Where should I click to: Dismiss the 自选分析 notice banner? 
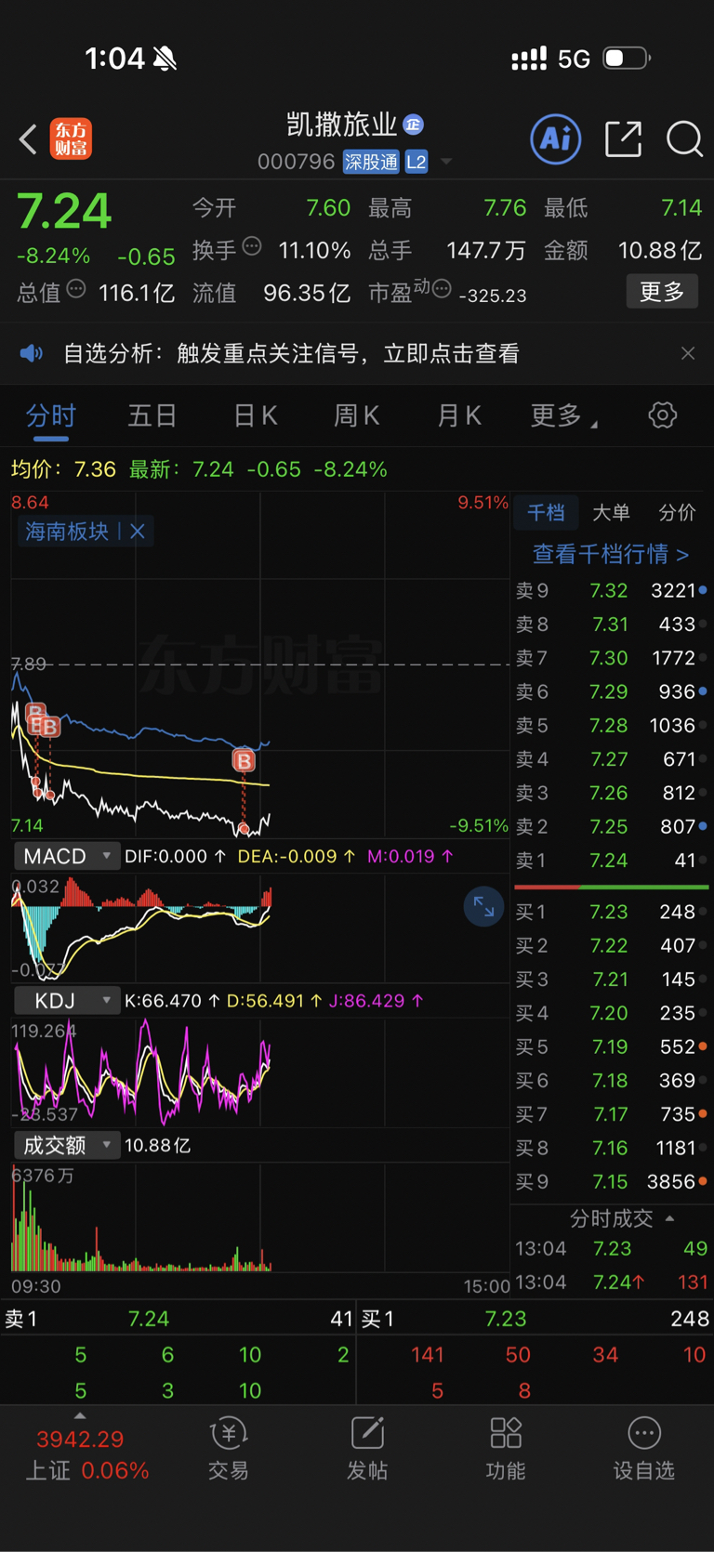[688, 353]
